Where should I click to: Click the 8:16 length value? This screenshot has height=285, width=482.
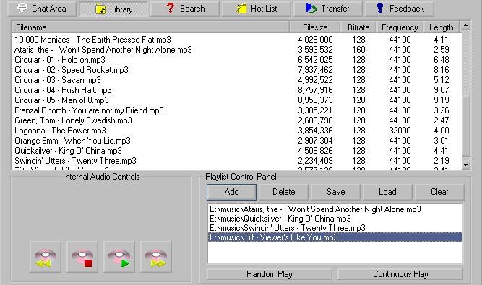(x=441, y=70)
